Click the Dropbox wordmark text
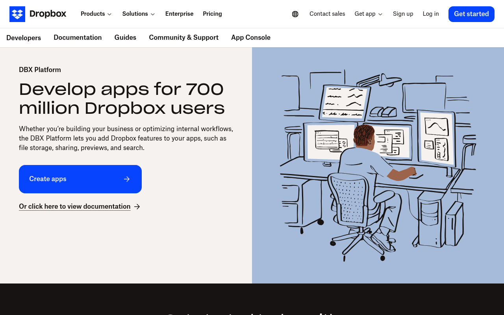The image size is (504, 315). tap(48, 14)
